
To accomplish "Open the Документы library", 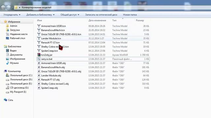I will [16, 55].
